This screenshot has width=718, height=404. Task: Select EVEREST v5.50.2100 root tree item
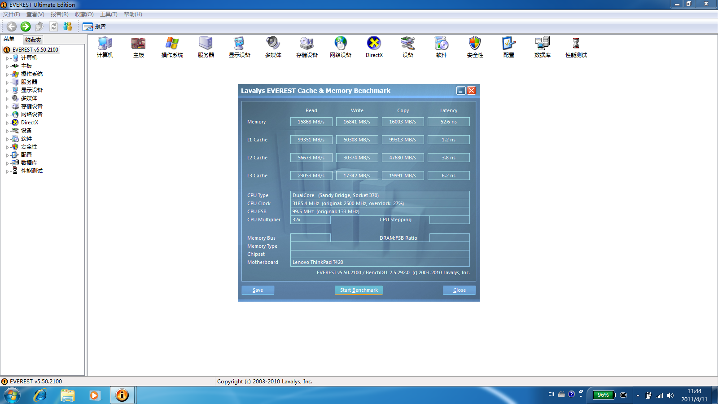click(35, 50)
